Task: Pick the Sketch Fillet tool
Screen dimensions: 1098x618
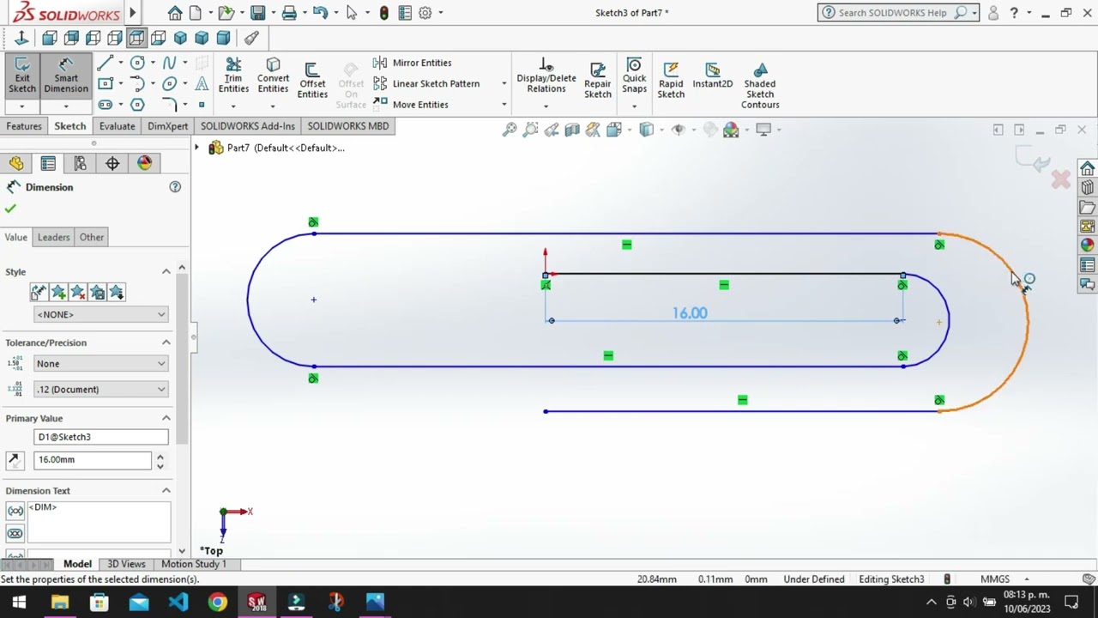Action: (169, 105)
